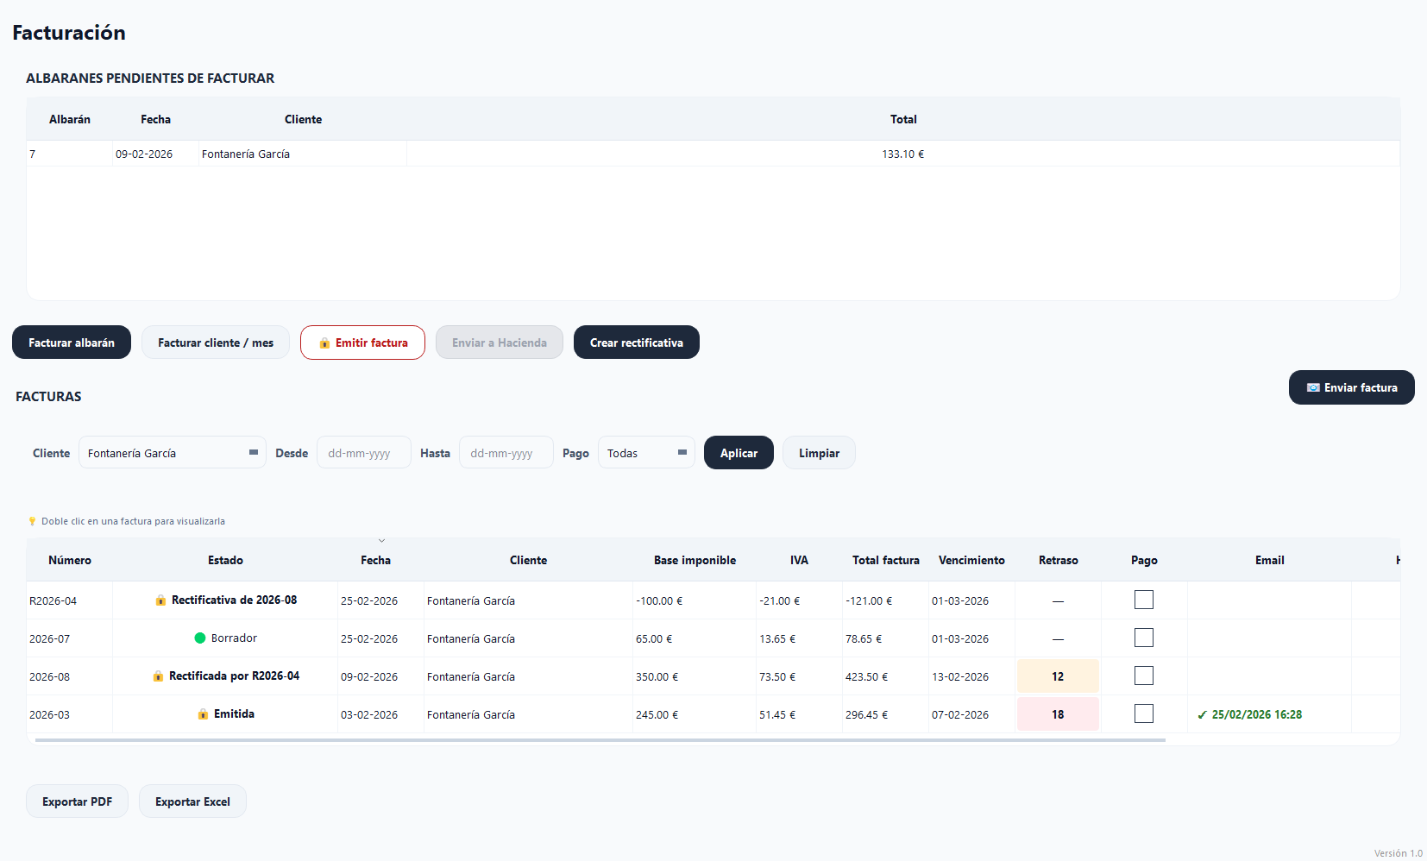Viewport: 1427px width, 861px height.
Task: Click green checkmark in Email column
Action: tap(1202, 715)
